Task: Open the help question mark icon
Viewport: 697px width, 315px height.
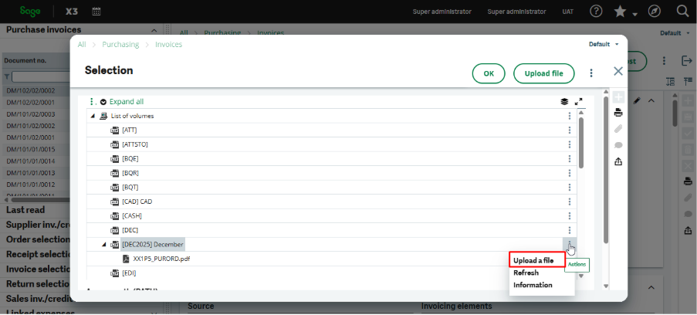Action: click(596, 12)
